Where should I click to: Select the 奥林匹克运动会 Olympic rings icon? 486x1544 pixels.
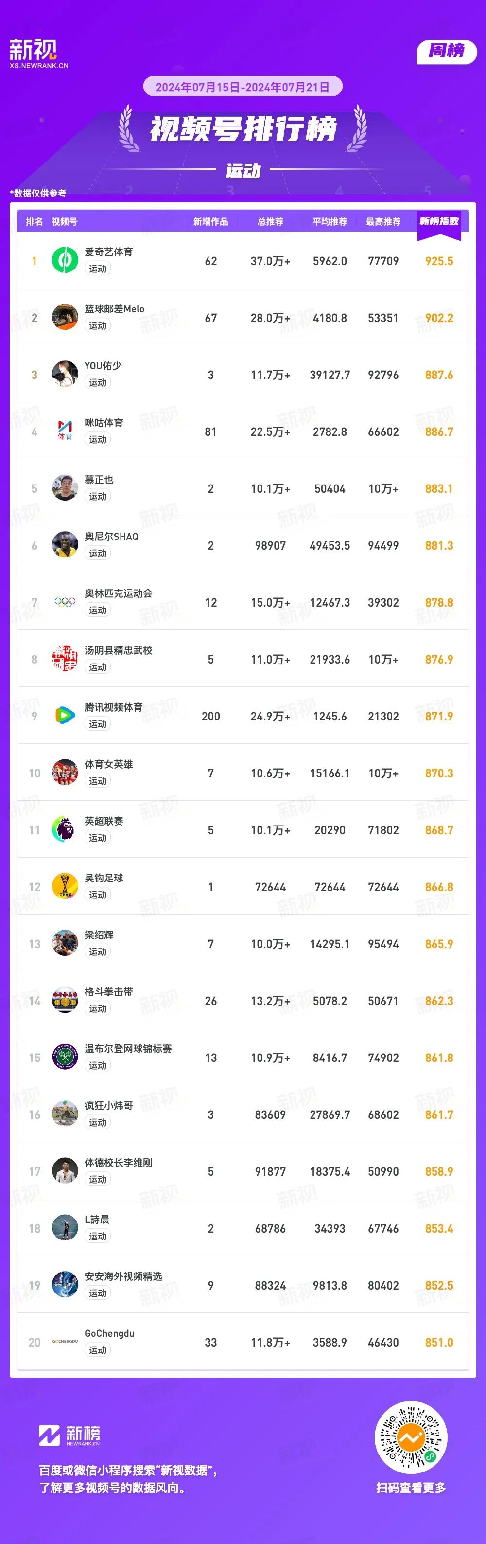pyautogui.click(x=65, y=602)
